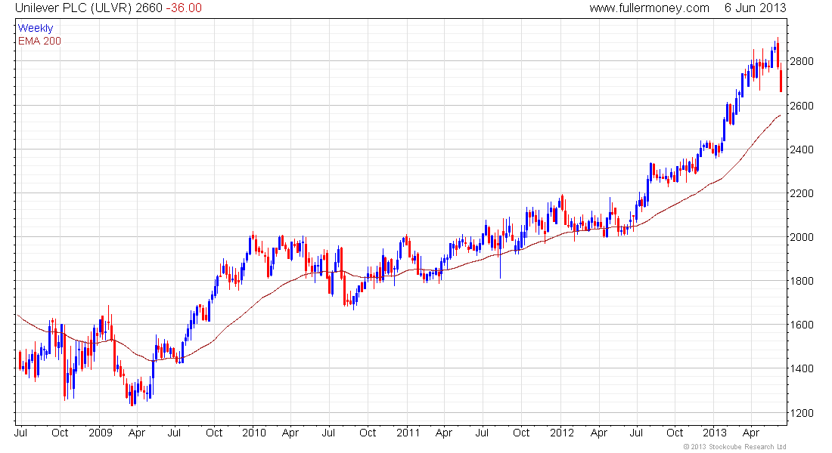Click the 2200 price axis label
Screen dimensions: 832x453
click(x=802, y=193)
